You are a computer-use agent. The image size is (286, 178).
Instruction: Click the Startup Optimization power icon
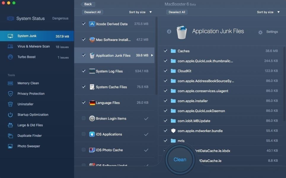click(x=10, y=115)
